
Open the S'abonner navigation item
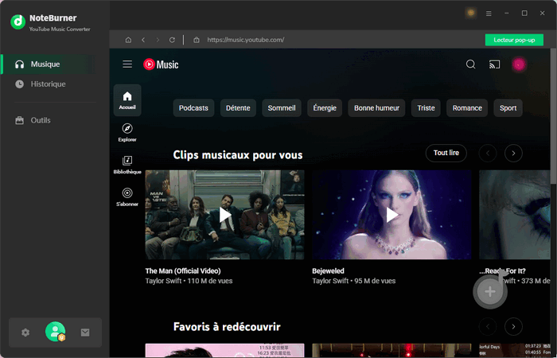coord(127,197)
